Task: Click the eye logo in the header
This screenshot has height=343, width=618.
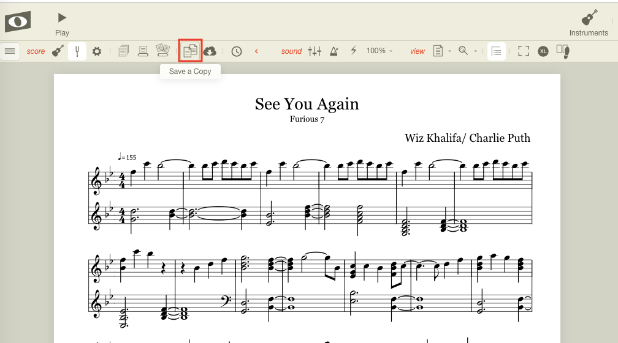Action: click(18, 21)
